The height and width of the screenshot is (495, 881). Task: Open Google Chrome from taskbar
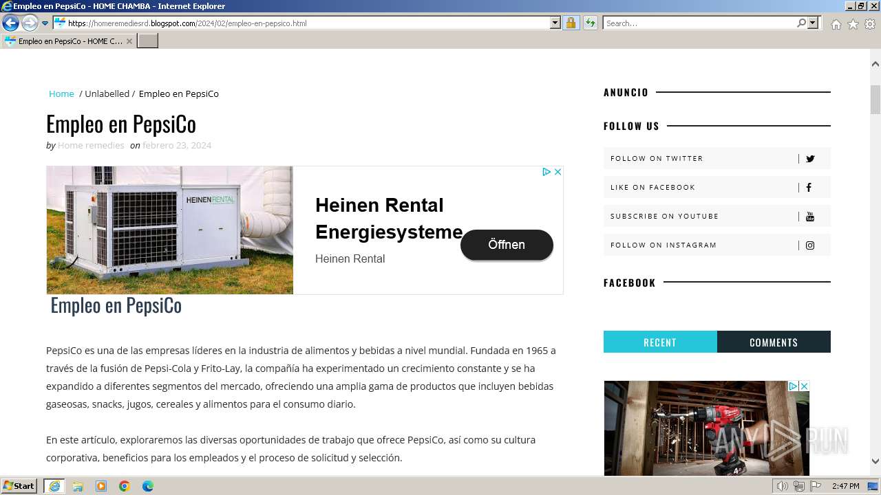pos(125,486)
